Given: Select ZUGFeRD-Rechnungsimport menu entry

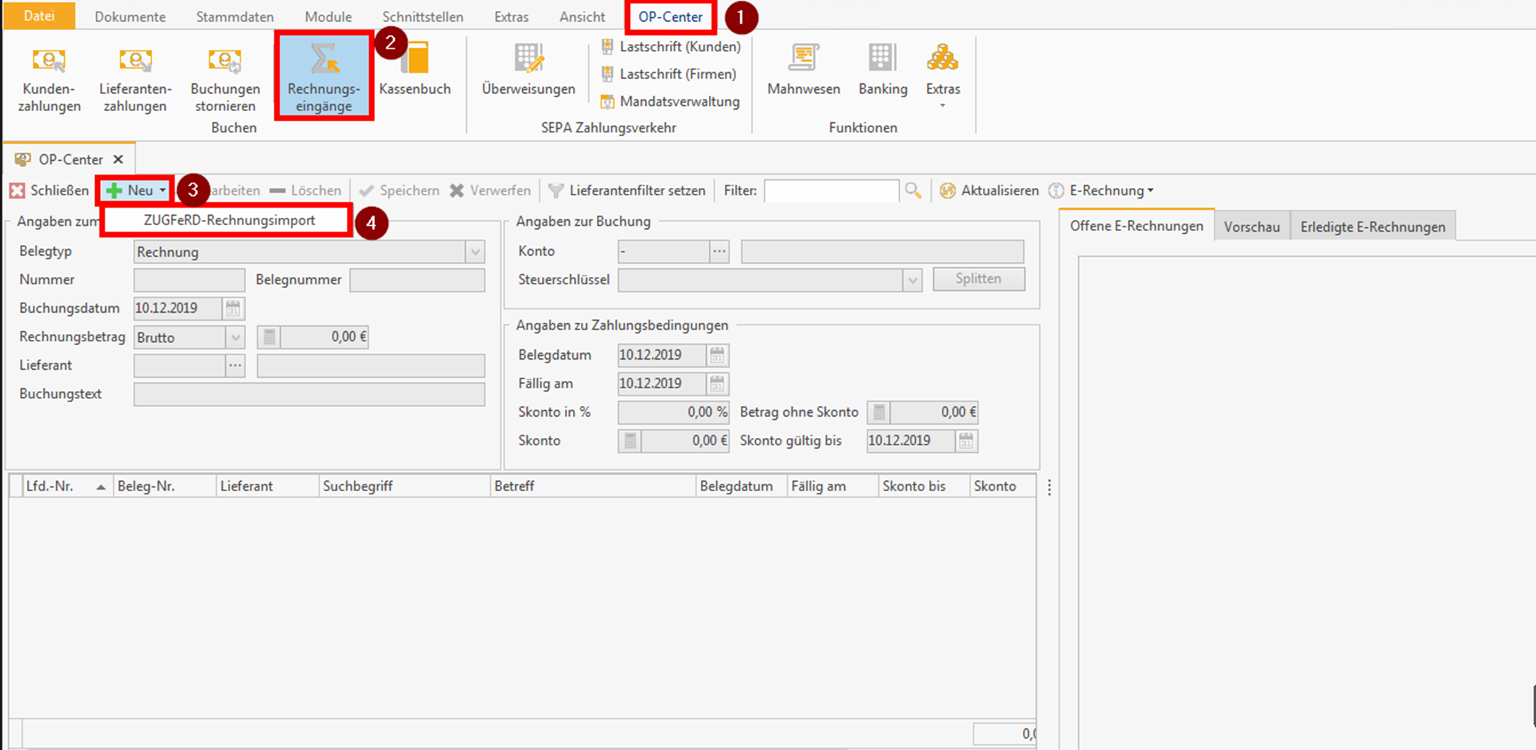Looking at the screenshot, I should click(229, 220).
